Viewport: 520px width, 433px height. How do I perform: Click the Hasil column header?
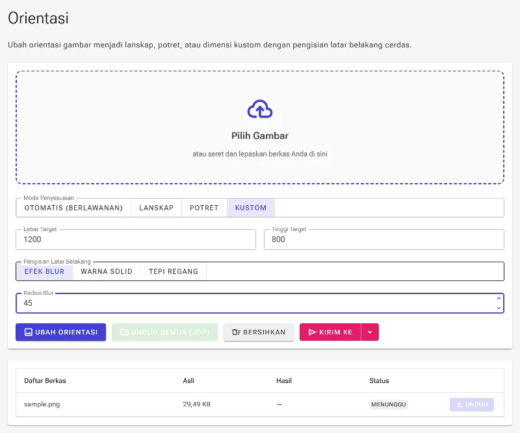coord(284,380)
